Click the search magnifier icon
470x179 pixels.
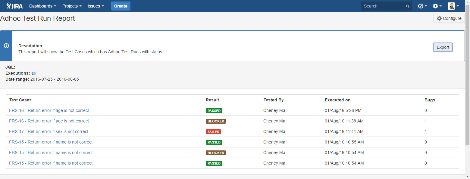tap(408, 6)
